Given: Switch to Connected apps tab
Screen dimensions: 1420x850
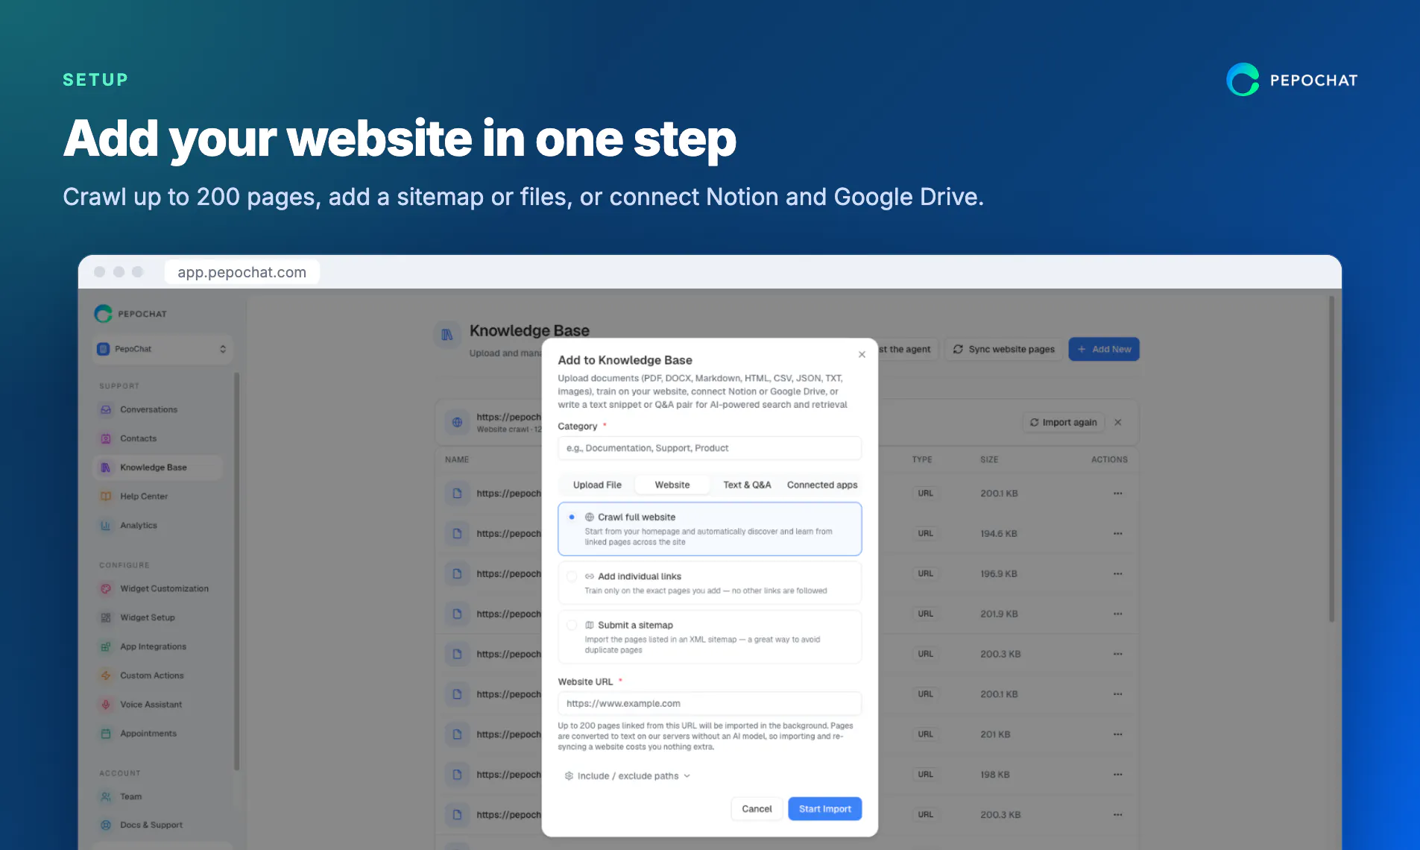Looking at the screenshot, I should pos(822,485).
